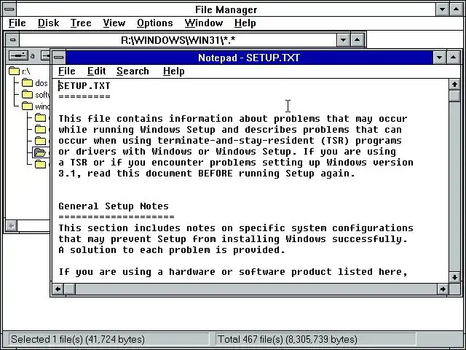
Task: Open View menu in File Manager
Action: (x=114, y=23)
